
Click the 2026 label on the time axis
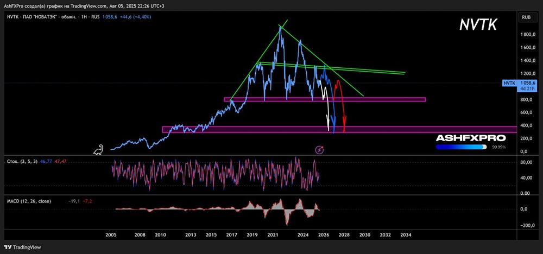(x=324, y=235)
